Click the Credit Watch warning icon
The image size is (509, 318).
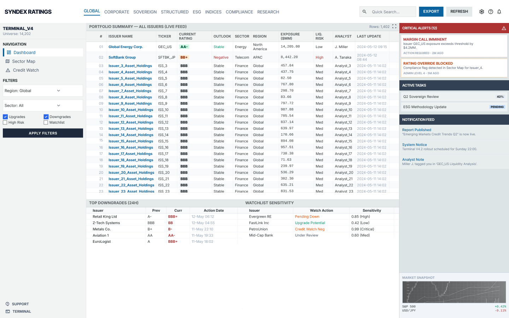pyautogui.click(x=8, y=70)
